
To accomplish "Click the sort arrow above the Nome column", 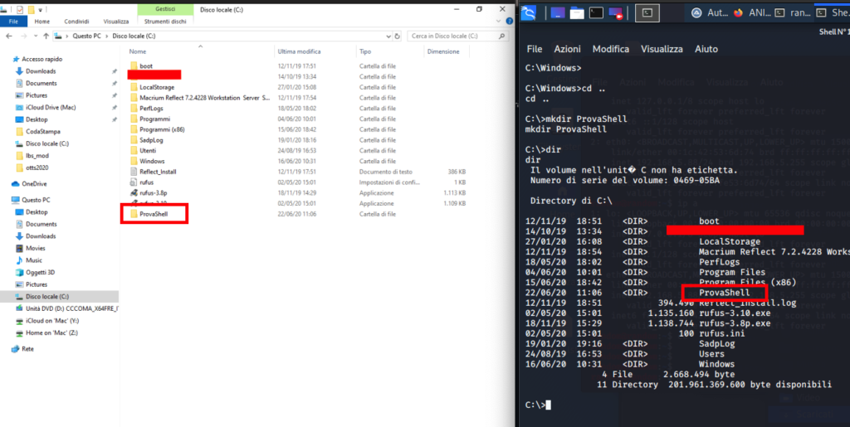I will pyautogui.click(x=201, y=46).
